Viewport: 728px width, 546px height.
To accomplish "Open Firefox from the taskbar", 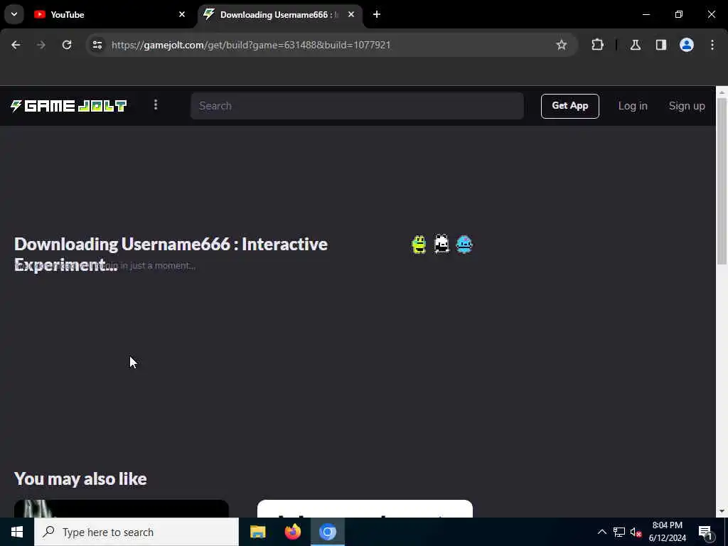I will 292,532.
